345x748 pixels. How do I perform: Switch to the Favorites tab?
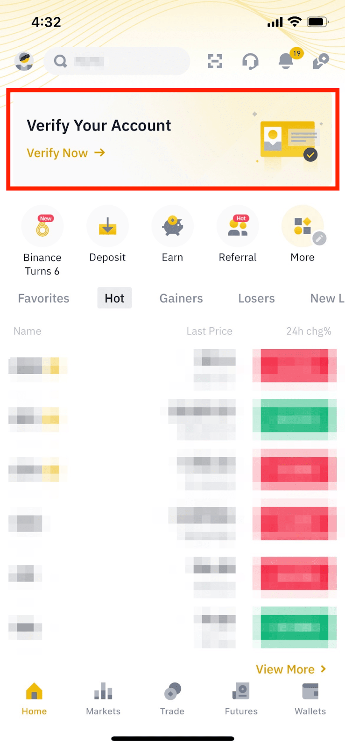(x=43, y=298)
